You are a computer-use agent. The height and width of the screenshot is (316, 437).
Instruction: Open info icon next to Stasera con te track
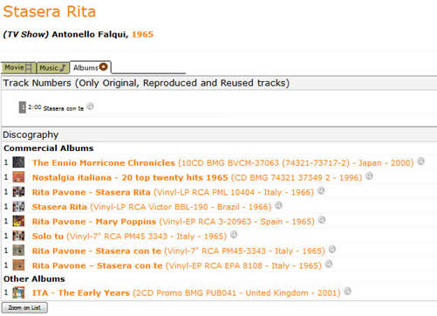coord(90,106)
